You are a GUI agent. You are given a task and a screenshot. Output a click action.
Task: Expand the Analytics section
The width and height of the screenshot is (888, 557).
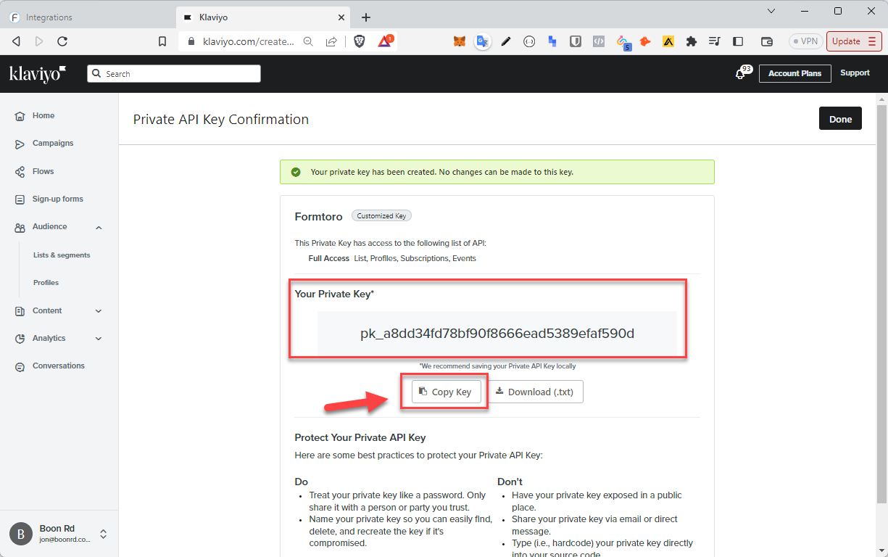point(99,338)
